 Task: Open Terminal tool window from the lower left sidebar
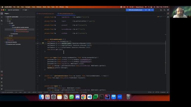click(2, 72)
